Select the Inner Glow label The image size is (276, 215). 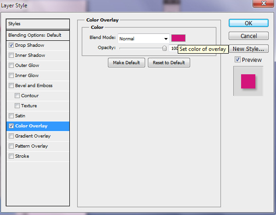click(27, 76)
